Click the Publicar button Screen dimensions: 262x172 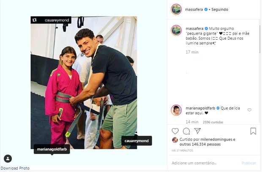[248, 163]
